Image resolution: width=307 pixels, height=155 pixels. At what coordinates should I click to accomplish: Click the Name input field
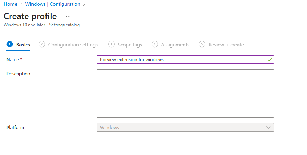click(185, 59)
